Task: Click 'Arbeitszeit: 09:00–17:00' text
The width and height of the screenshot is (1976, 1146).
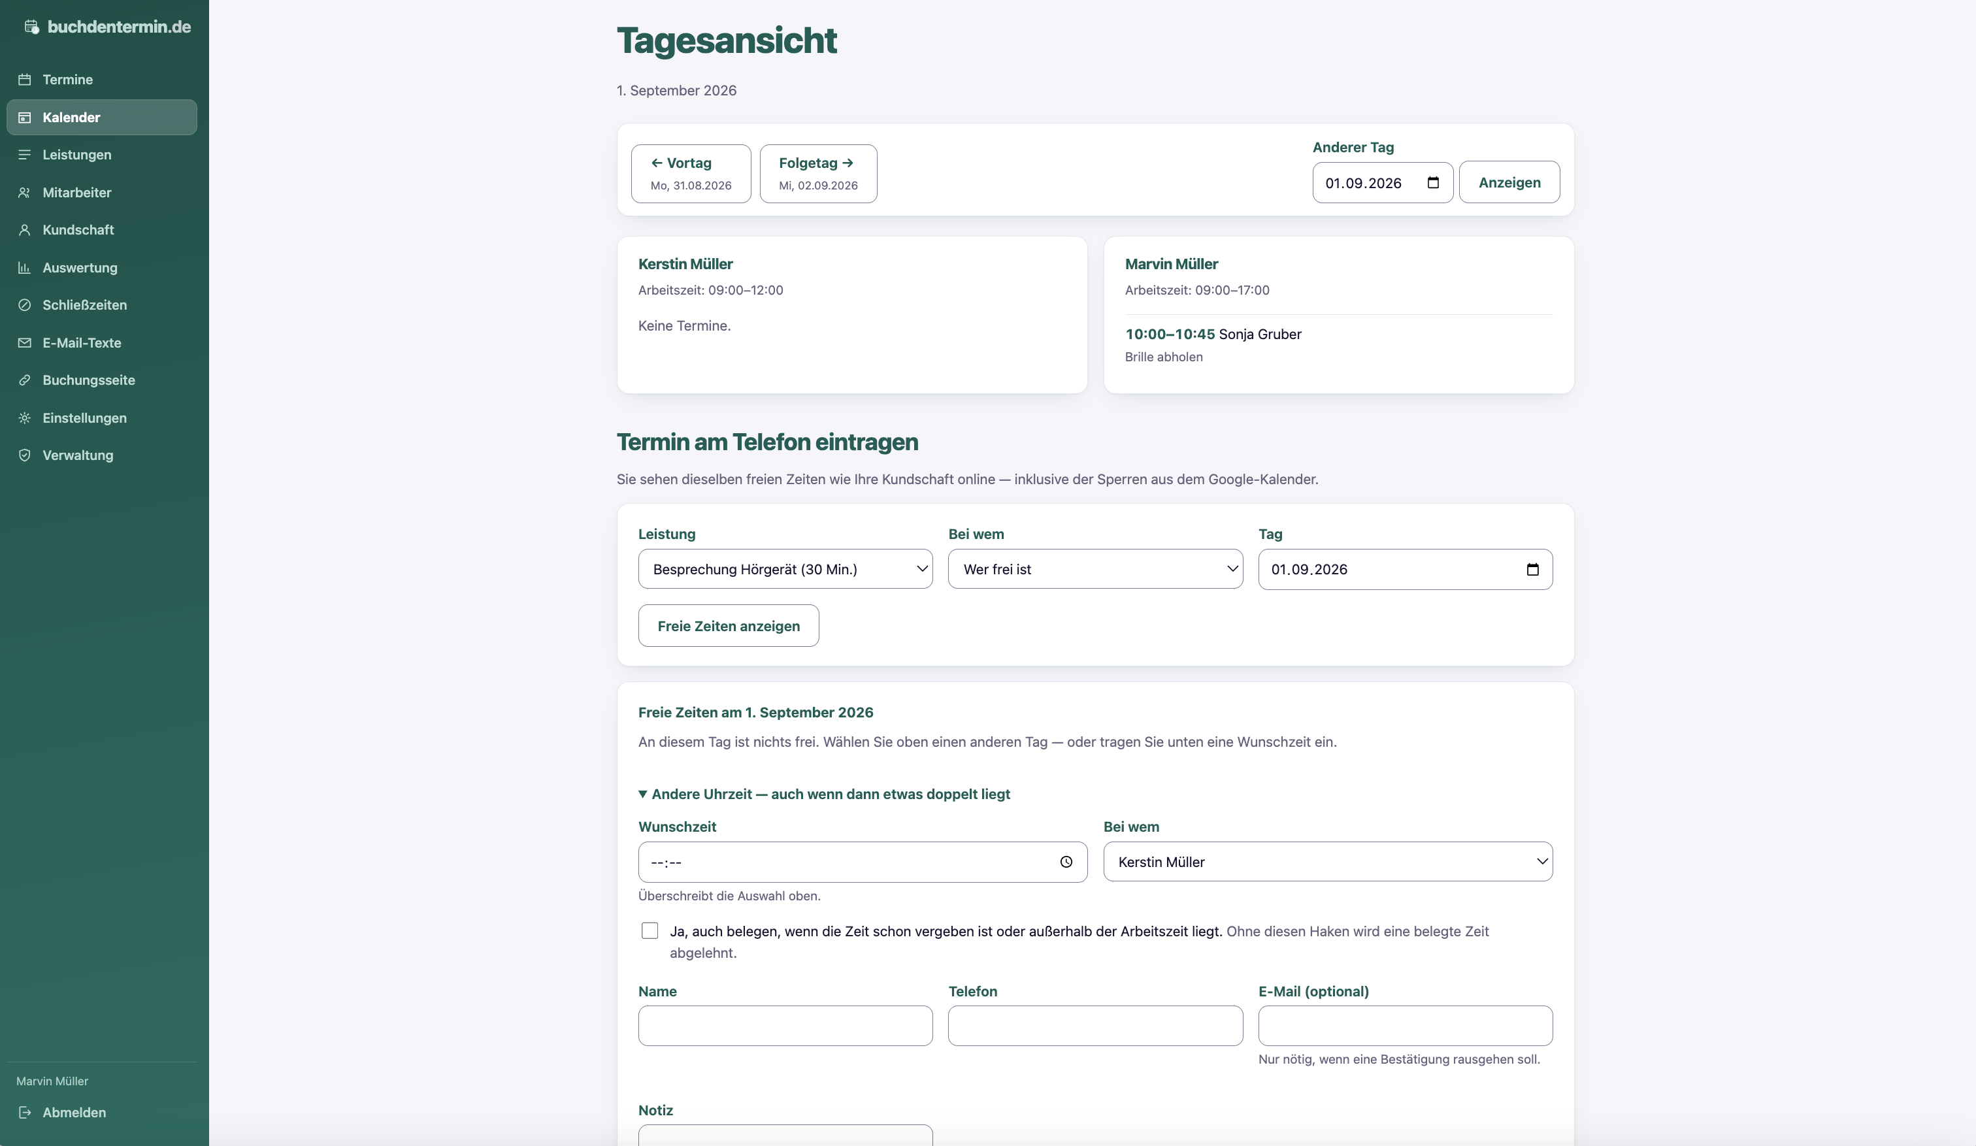Action: point(1197,290)
